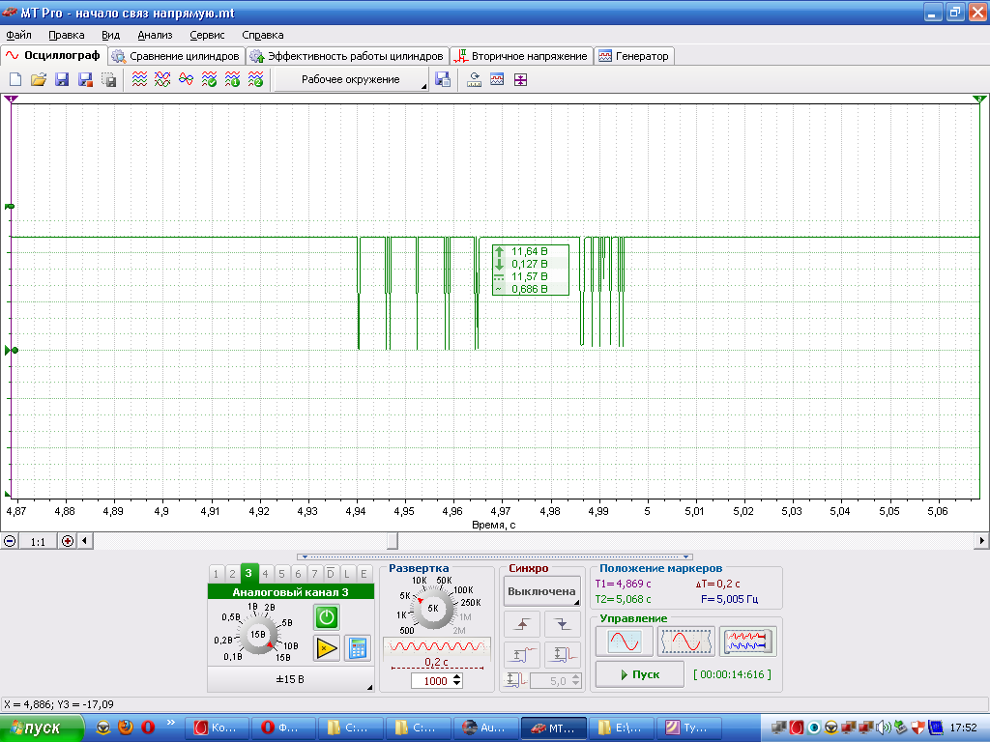990x742 pixels.
Task: Click the vertical center alignment icon
Action: 520,79
